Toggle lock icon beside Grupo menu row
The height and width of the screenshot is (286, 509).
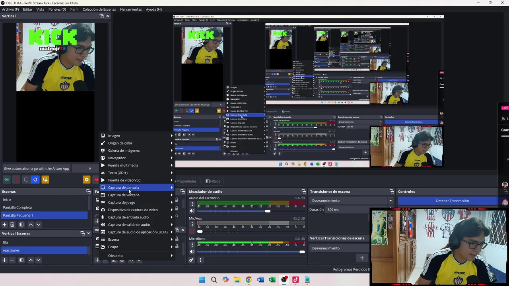coord(177,247)
